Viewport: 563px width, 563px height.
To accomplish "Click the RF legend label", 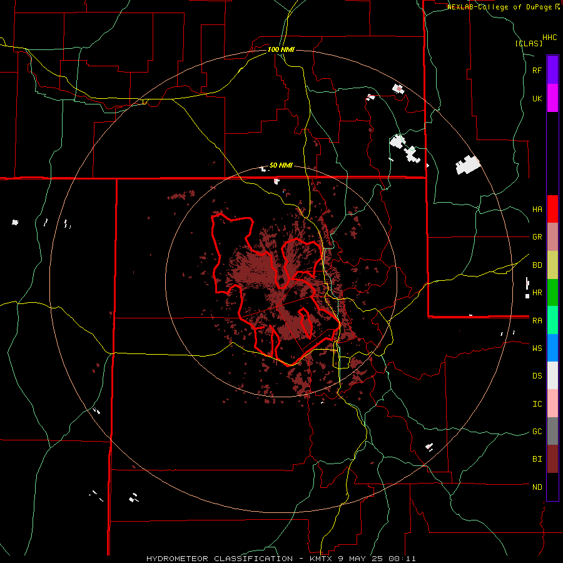I will click(x=537, y=70).
